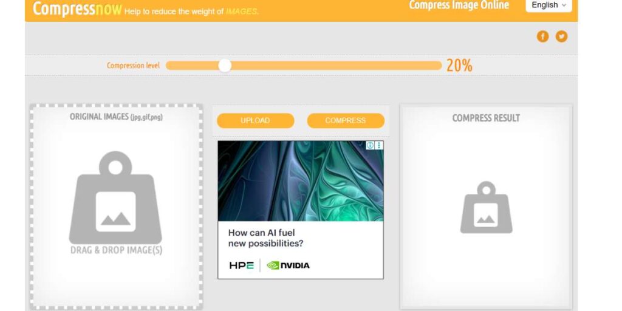Click the weight icon in Original Images
This screenshot has height=311, width=622.
[x=115, y=197]
